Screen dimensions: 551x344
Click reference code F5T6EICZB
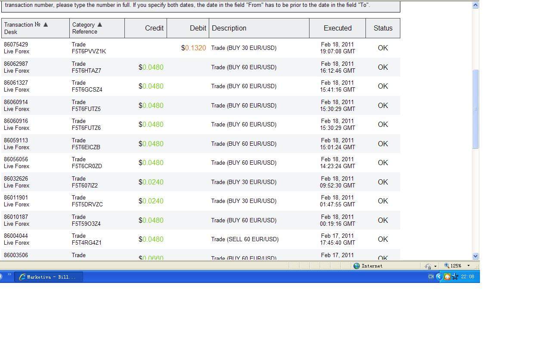86,147
